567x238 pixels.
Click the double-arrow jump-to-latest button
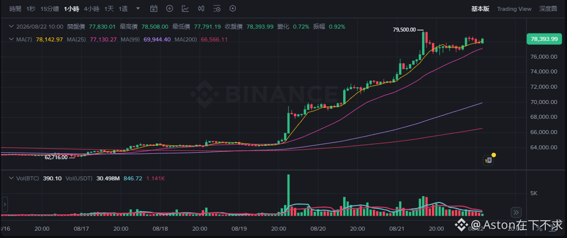tap(516, 212)
